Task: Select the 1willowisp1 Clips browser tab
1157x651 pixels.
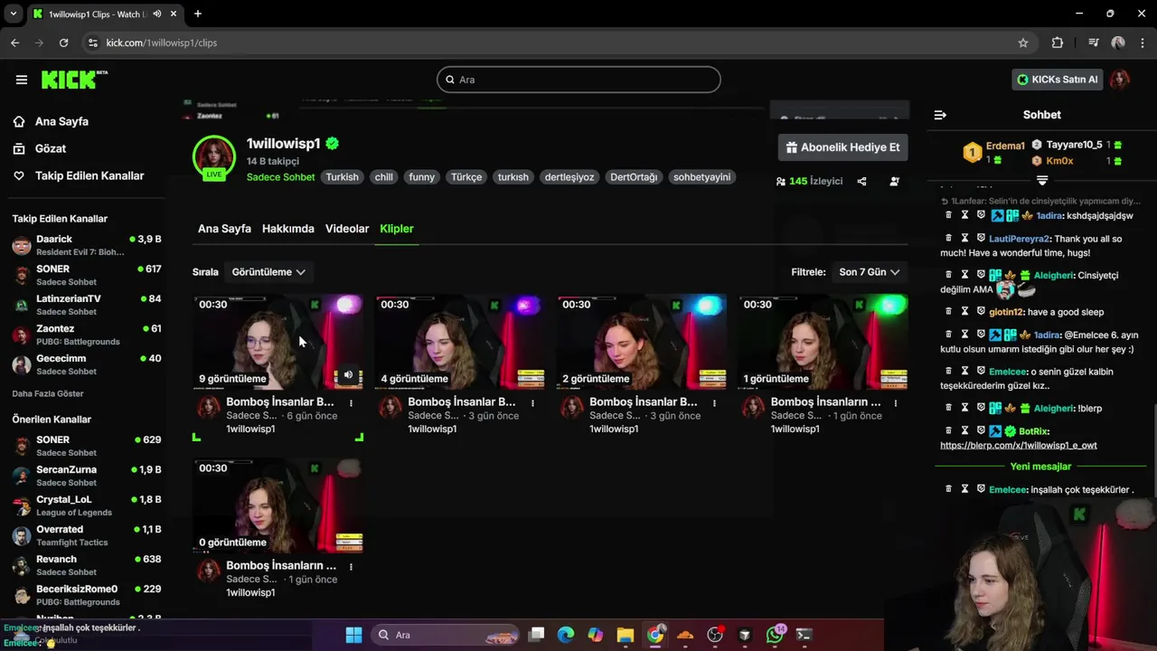Action: pyautogui.click(x=104, y=14)
